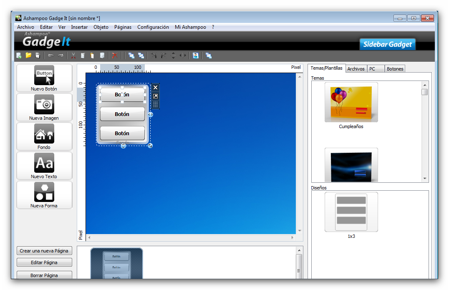Bring the object to front
Image resolution: width=449 pixels, height=290 pixels.
[x=131, y=55]
